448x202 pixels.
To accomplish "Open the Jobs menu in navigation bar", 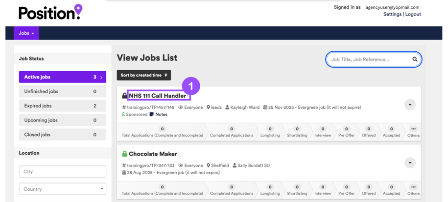I will click(26, 33).
